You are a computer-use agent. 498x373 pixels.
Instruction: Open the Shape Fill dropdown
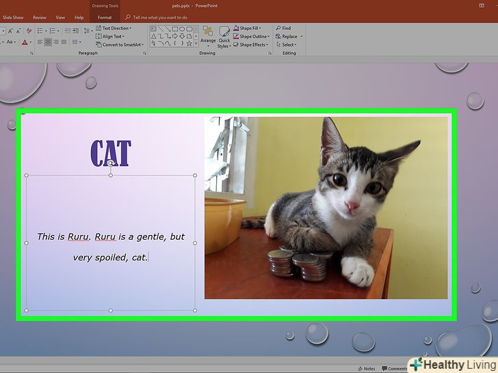tap(250, 28)
